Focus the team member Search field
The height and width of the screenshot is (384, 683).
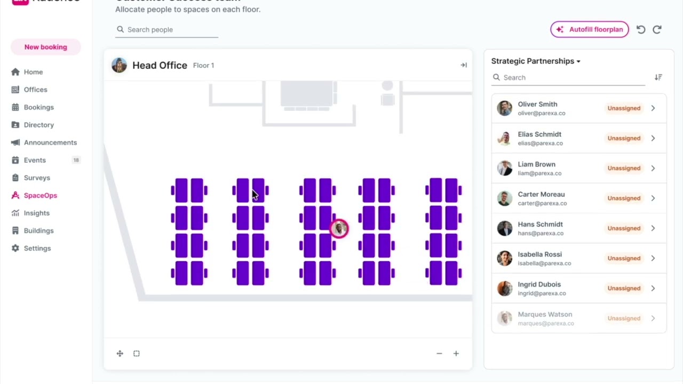click(569, 77)
